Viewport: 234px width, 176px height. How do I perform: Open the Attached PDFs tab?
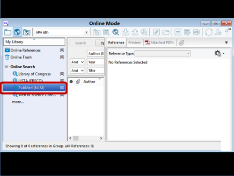[x=159, y=42]
